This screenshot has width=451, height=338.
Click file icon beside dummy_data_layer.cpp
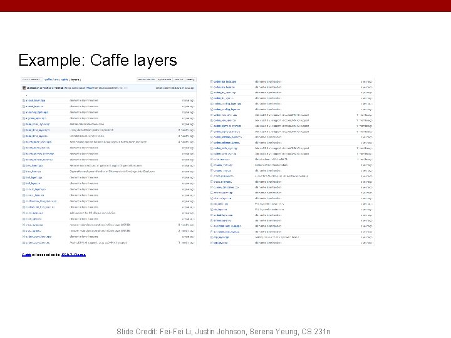coord(212,187)
